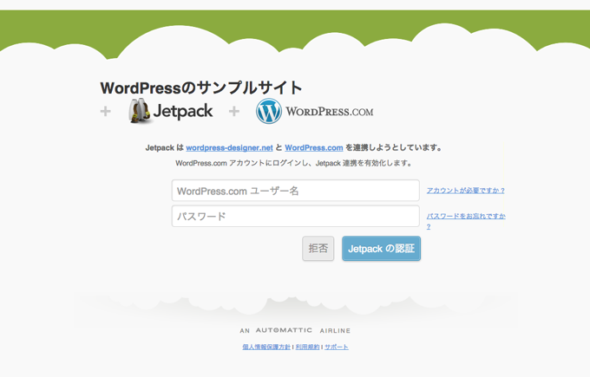Click the Jetpack rocket logo icon
Screen dimensions: 590x377
(x=139, y=111)
